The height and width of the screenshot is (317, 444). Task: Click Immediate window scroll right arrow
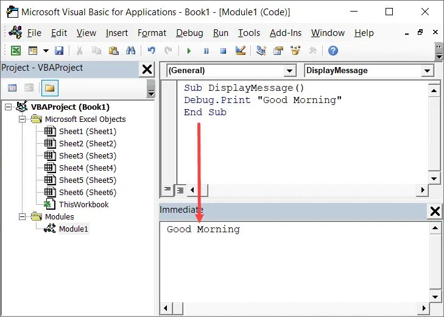[x=424, y=308]
